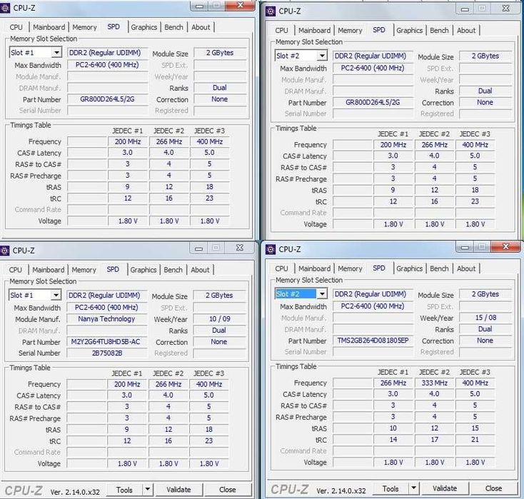The image size is (524, 499).
Task: Open Memory tab in bottom-right window
Action: 351,268
